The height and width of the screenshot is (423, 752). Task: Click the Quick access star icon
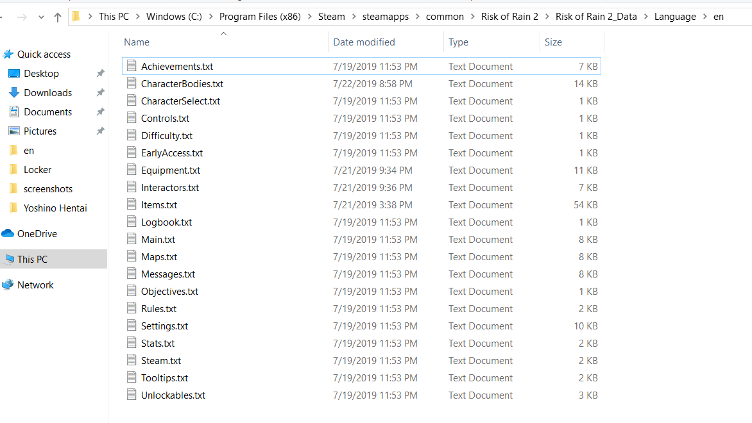8,54
